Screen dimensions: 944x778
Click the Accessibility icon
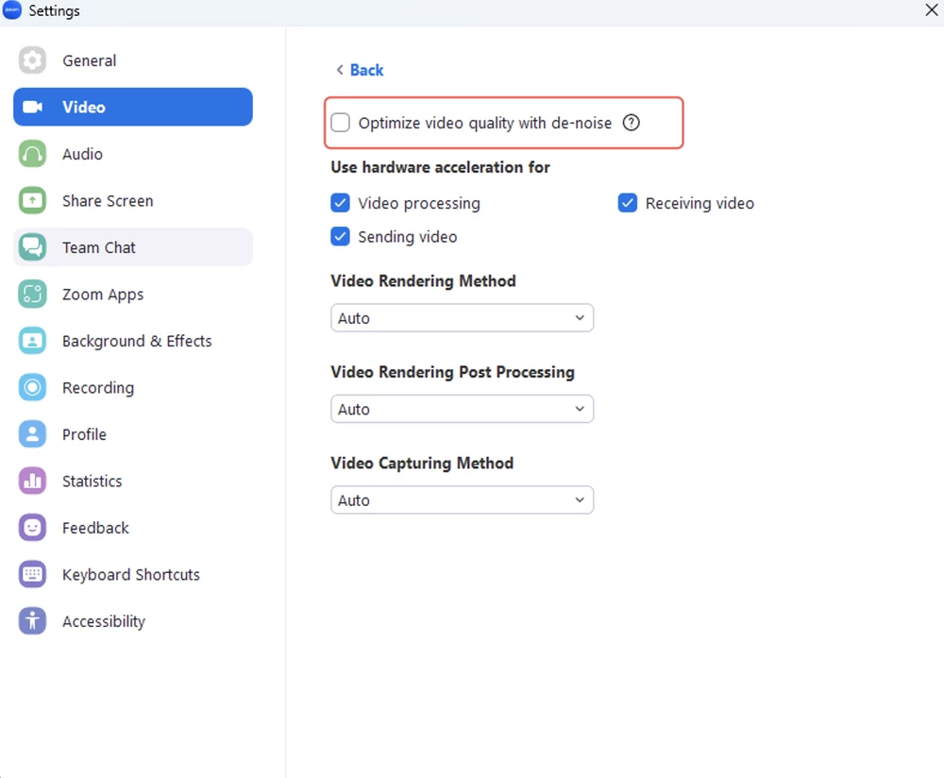[x=32, y=621]
